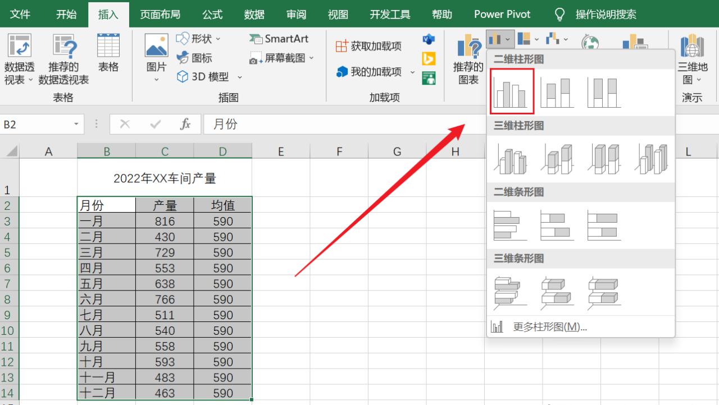This screenshot has width=719, height=405.
Task: Open the waterfall chart dropdown
Action: [x=557, y=39]
